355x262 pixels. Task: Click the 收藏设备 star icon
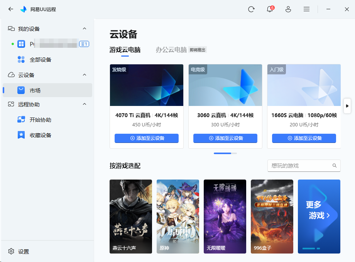(21, 135)
